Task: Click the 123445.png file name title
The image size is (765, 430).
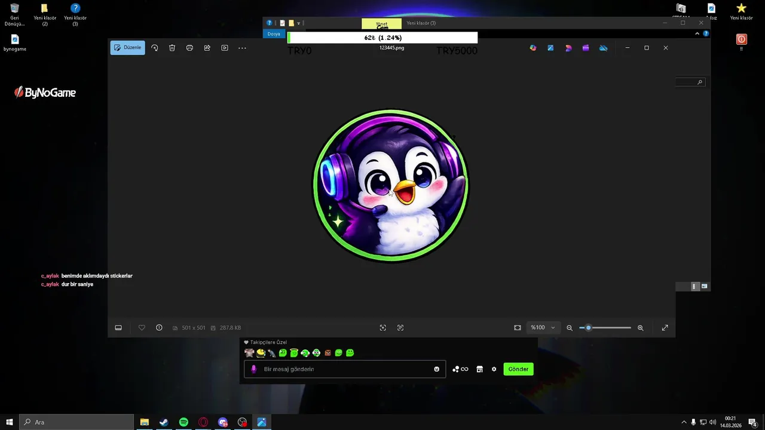Action: click(x=391, y=48)
